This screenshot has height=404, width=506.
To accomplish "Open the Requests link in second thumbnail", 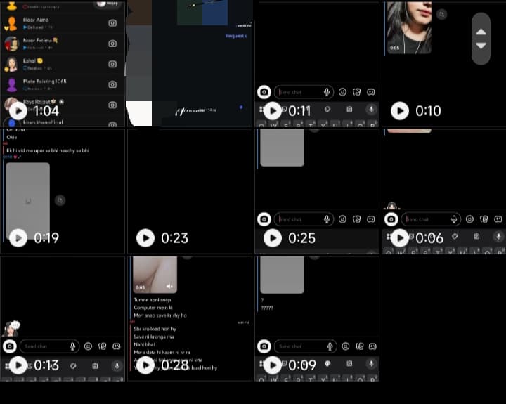I will click(x=236, y=36).
